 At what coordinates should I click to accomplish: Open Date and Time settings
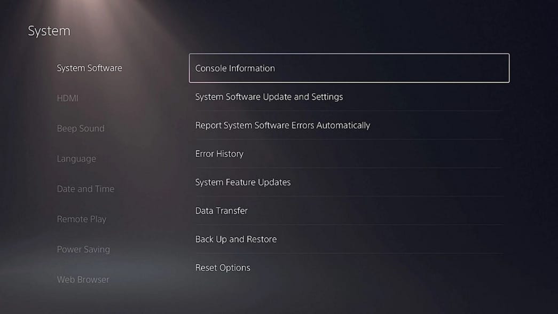tap(85, 189)
